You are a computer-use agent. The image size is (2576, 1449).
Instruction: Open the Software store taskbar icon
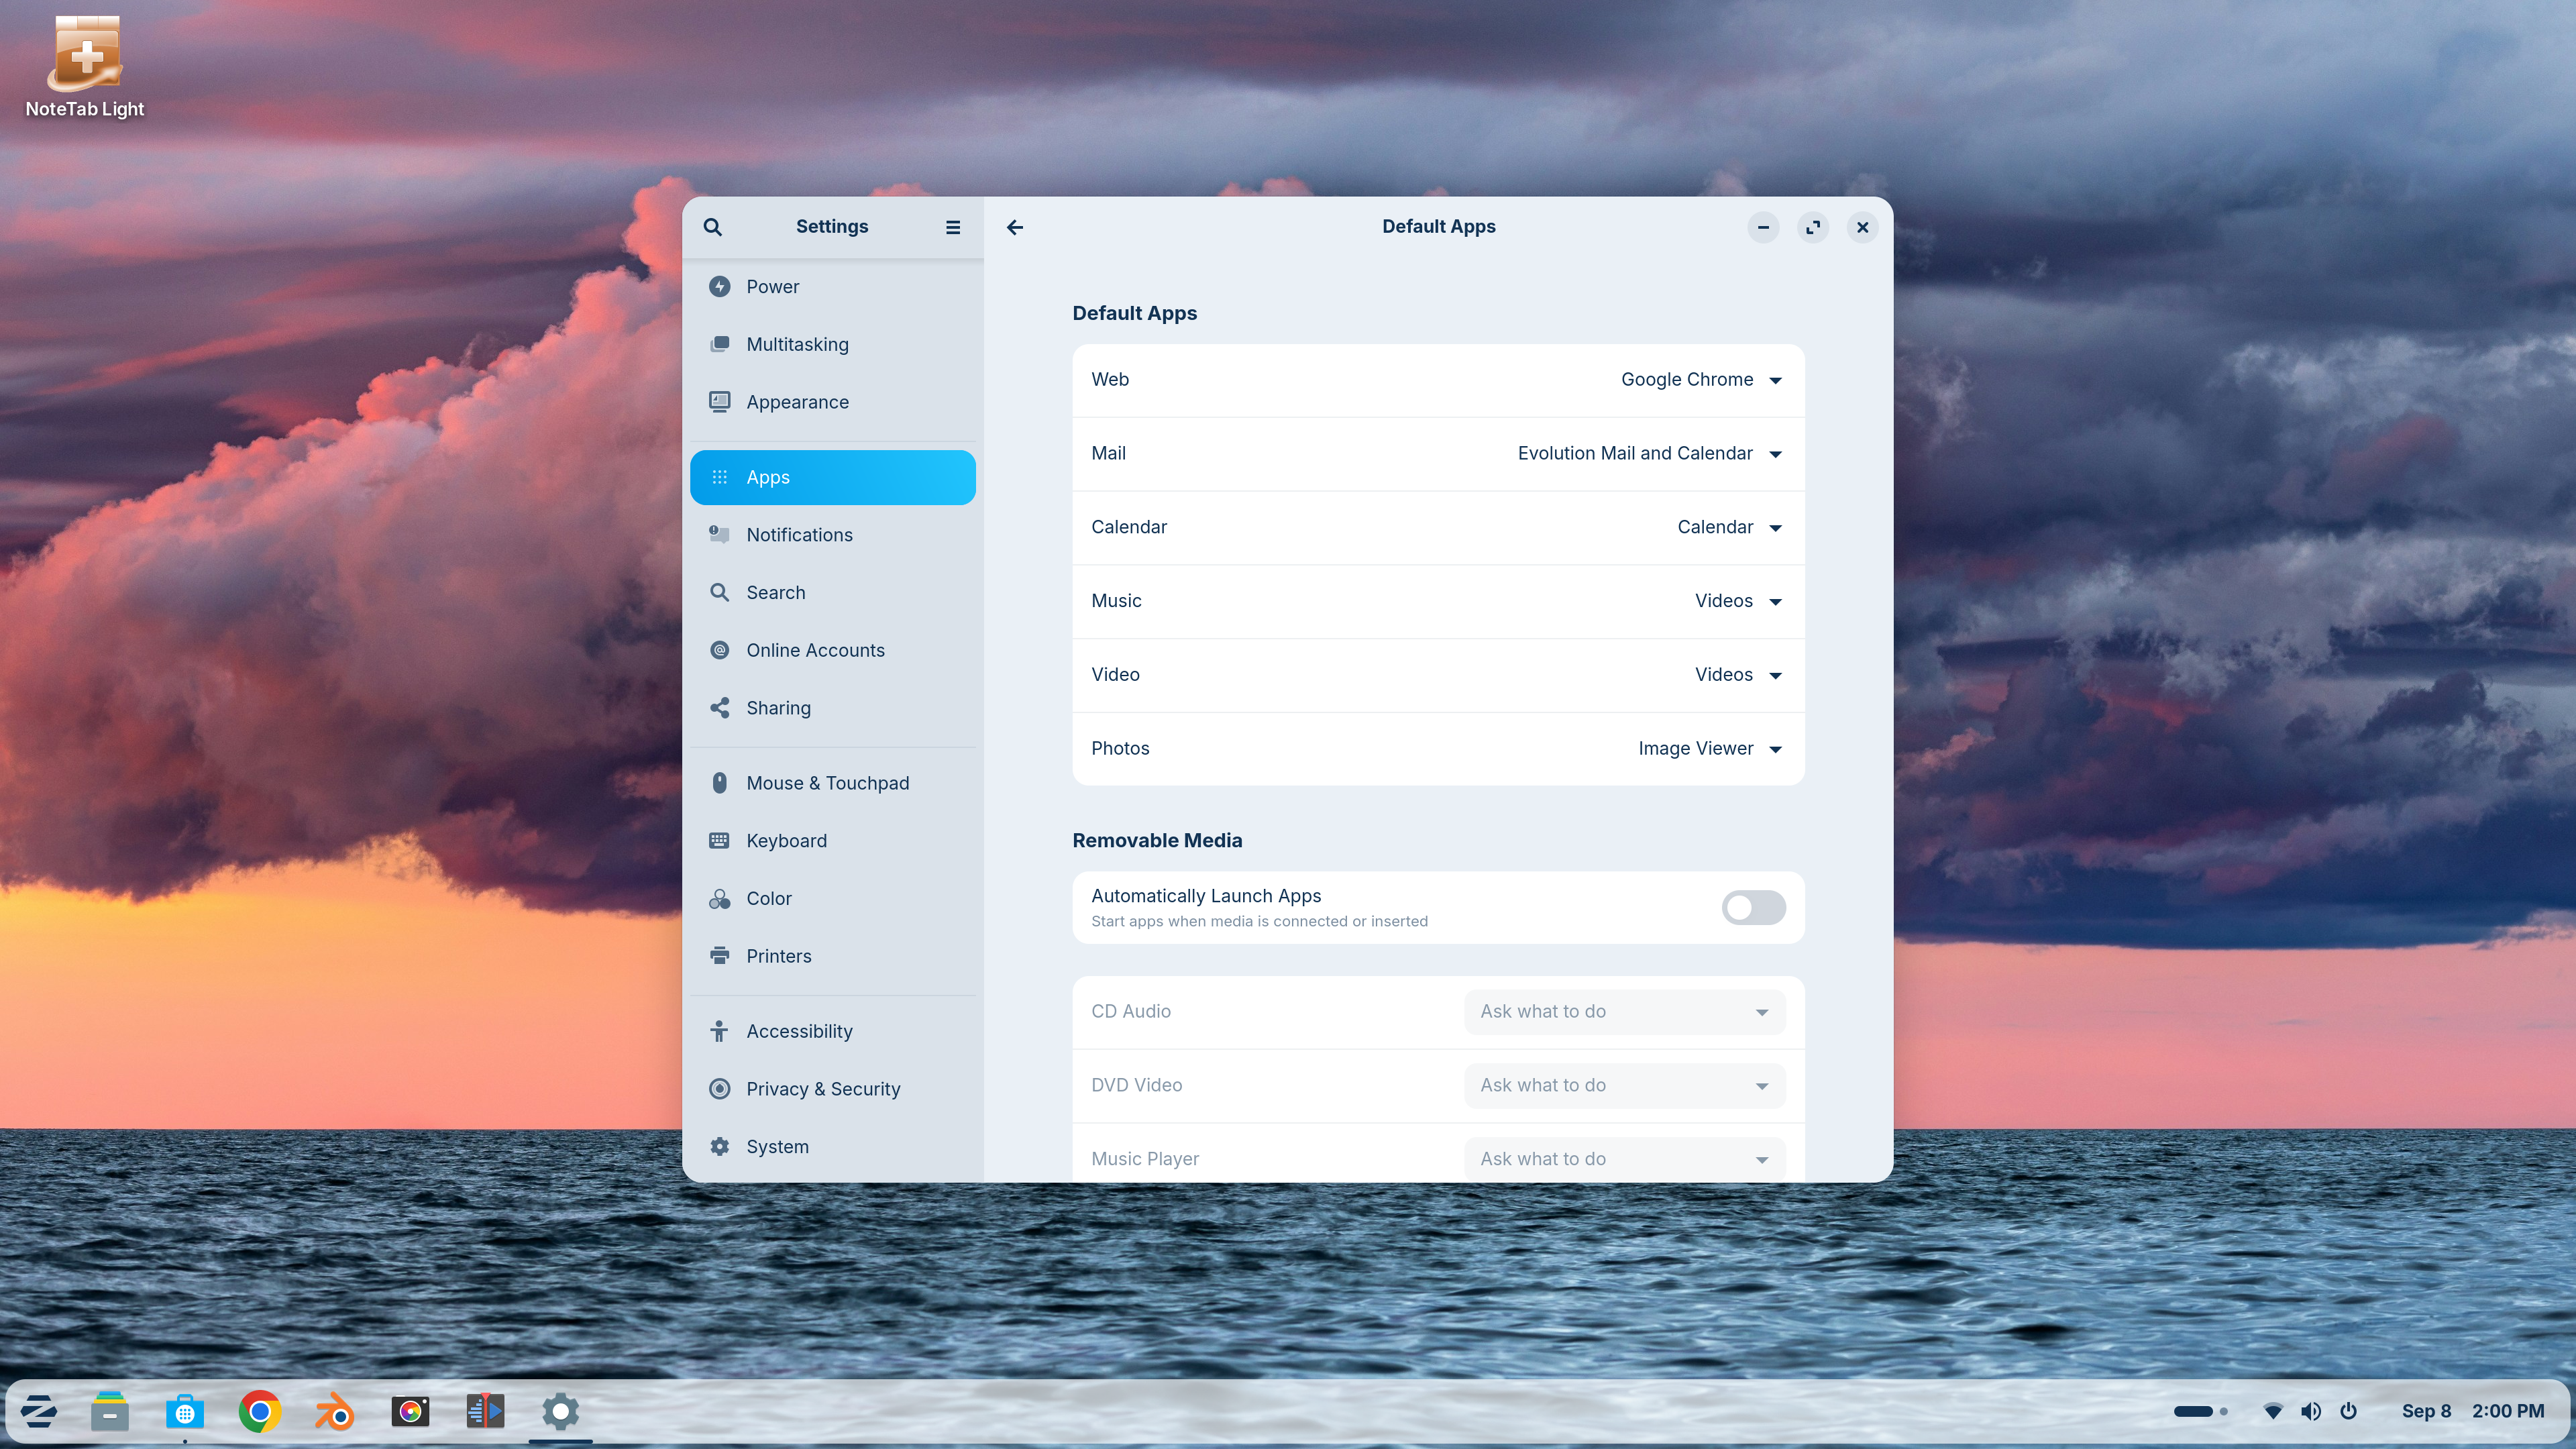pyautogui.click(x=185, y=1412)
